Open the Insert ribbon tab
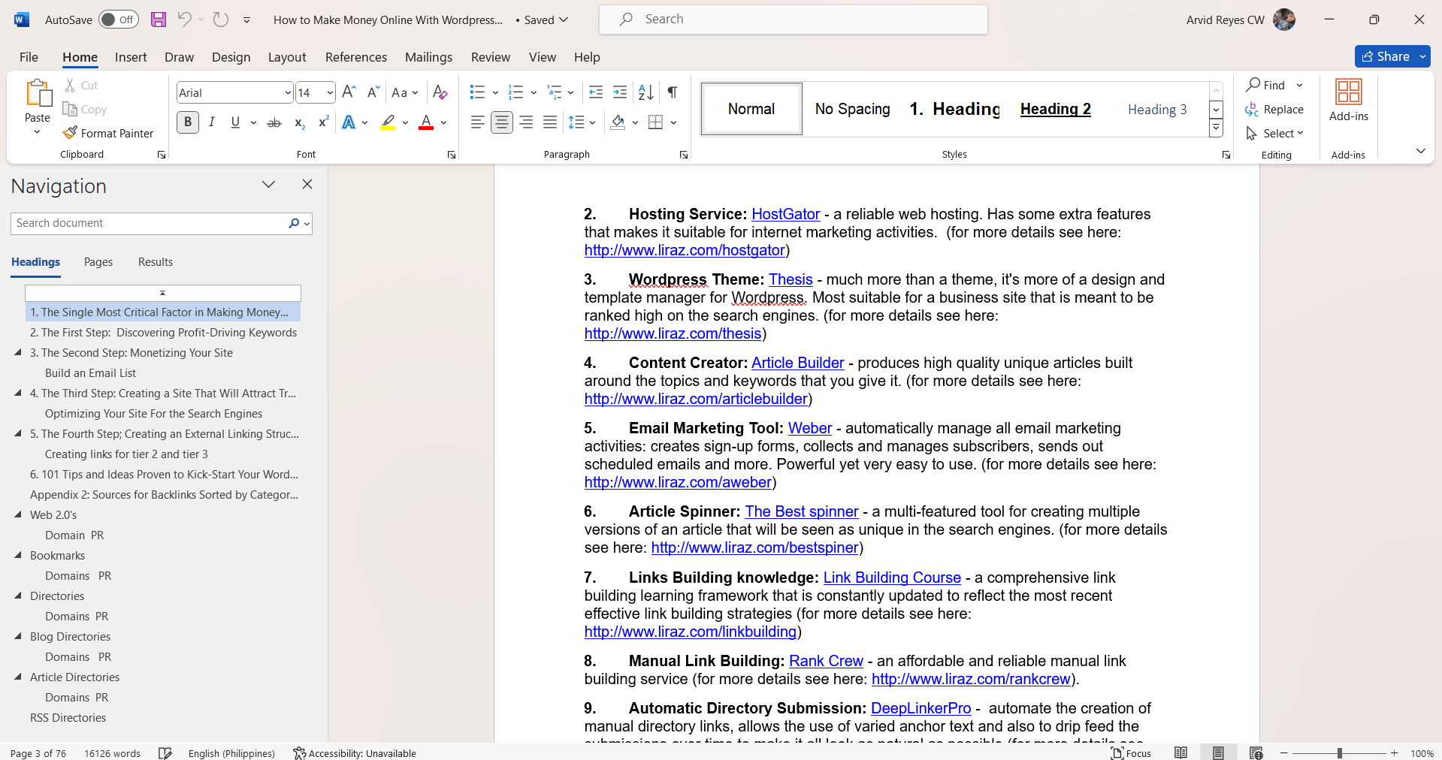 (131, 57)
